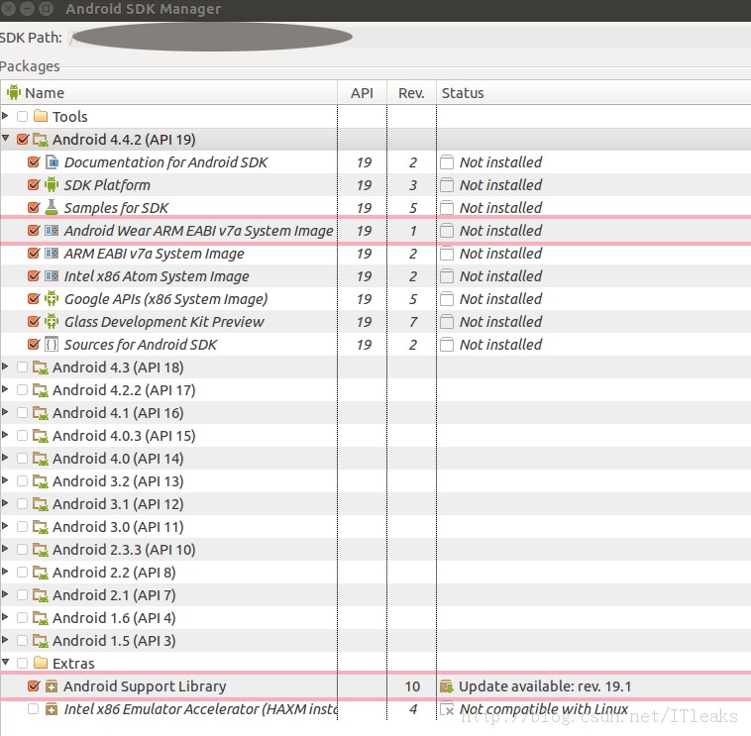Screen dimensions: 751x736
Task: Click the SDK Platform android icon
Action: click(x=52, y=185)
